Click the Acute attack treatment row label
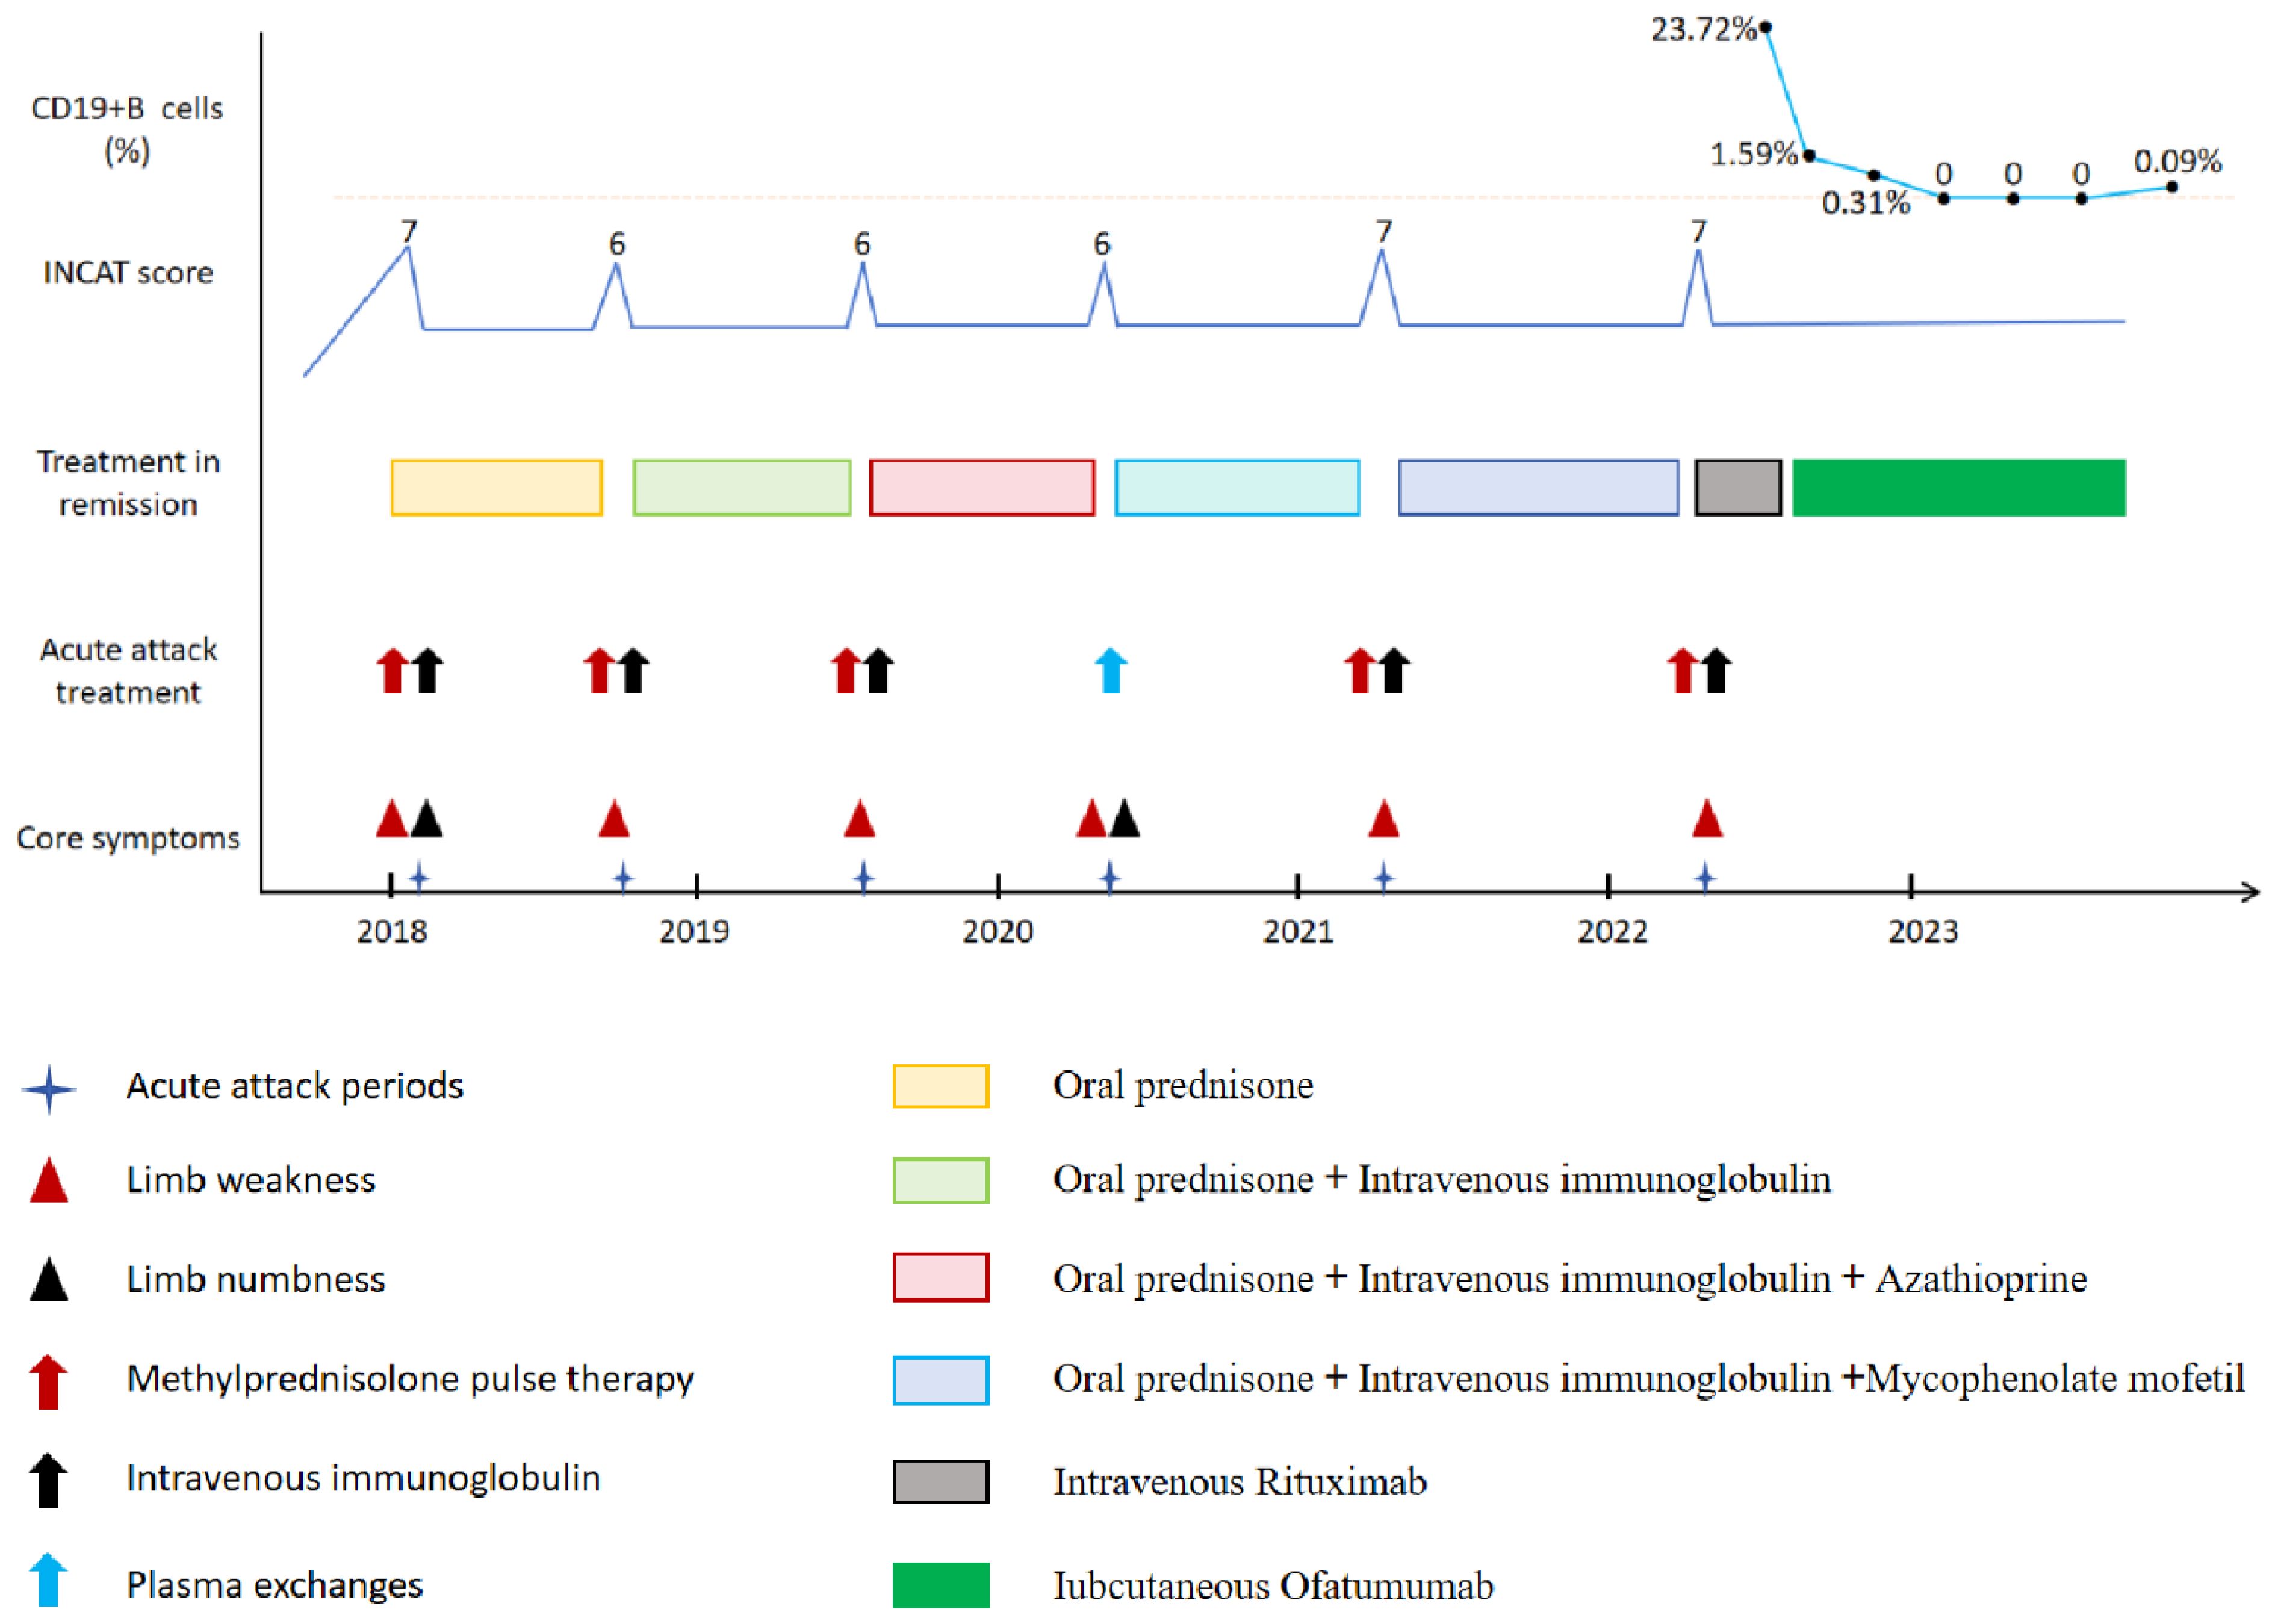This screenshot has width=2278, height=1624. click(128, 671)
